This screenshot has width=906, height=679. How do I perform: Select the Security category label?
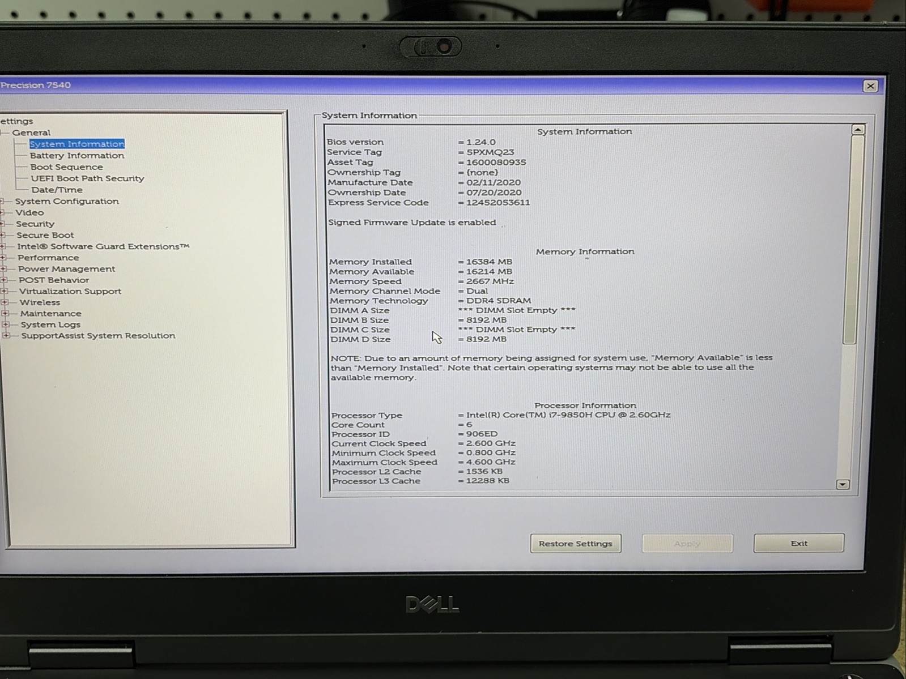(35, 224)
